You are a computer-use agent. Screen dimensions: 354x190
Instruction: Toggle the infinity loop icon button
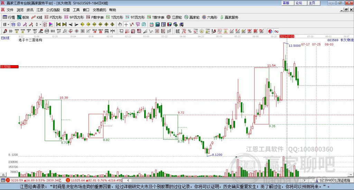[276, 31]
